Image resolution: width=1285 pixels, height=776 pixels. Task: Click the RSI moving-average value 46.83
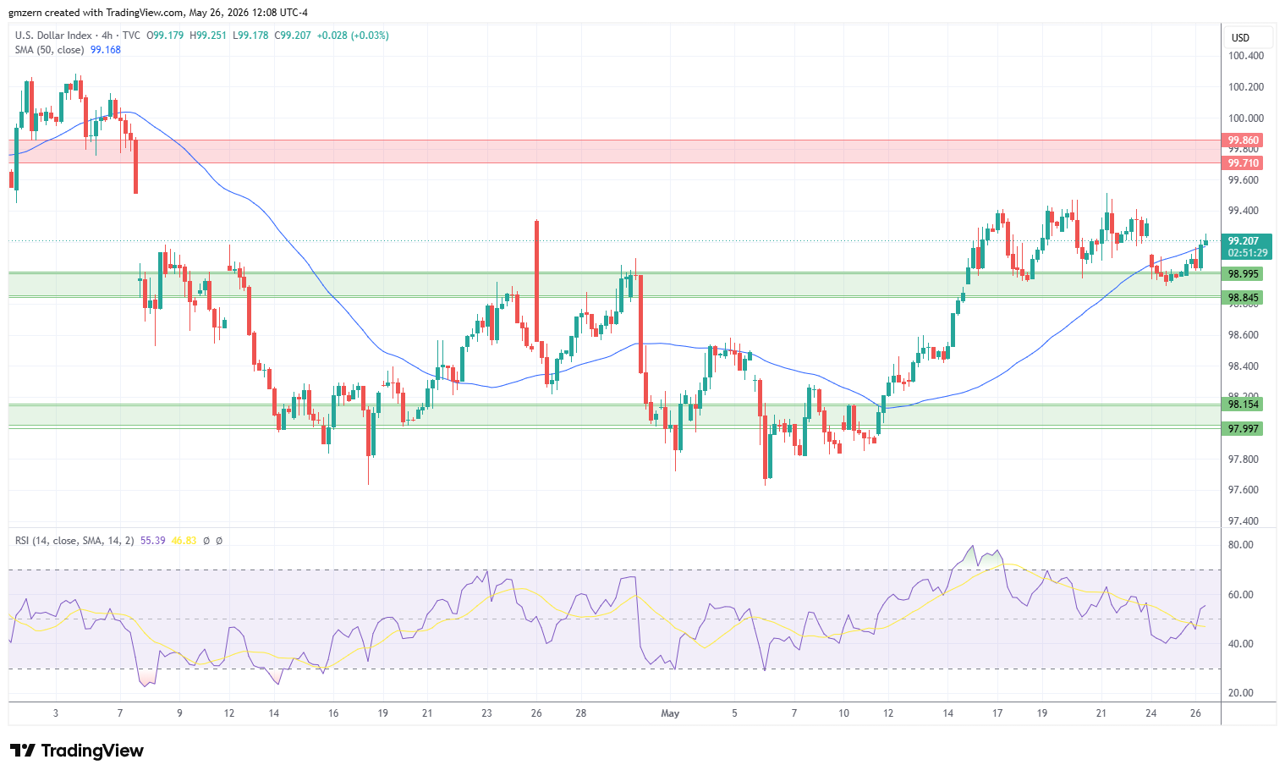coord(184,540)
